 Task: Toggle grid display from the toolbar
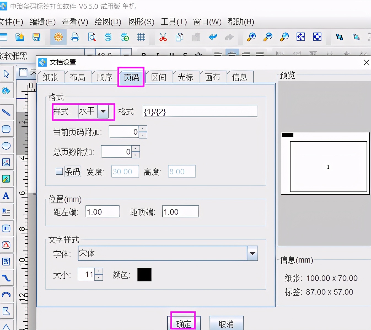tap(141, 37)
